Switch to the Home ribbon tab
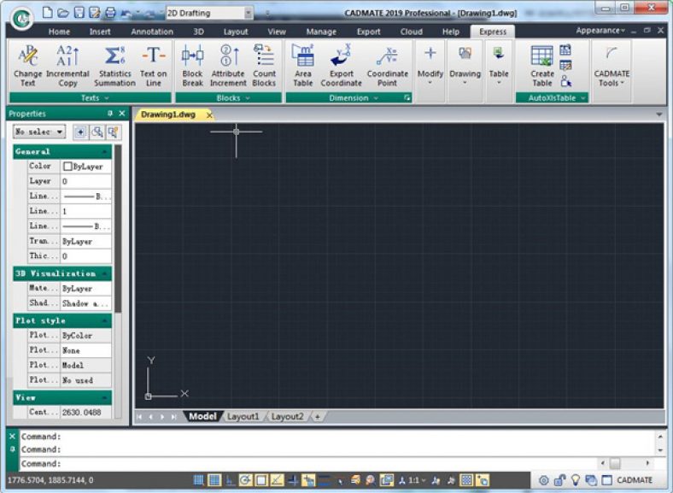 pyautogui.click(x=59, y=32)
